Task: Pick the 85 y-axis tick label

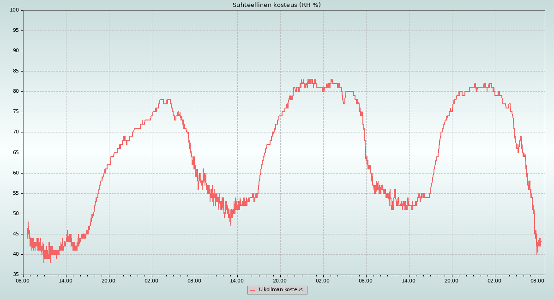Action: [x=15, y=71]
